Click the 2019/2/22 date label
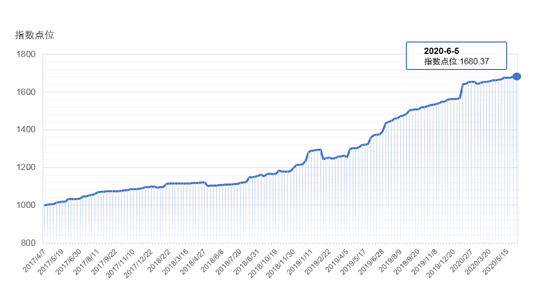This screenshot has height=295, width=542. tap(317, 261)
